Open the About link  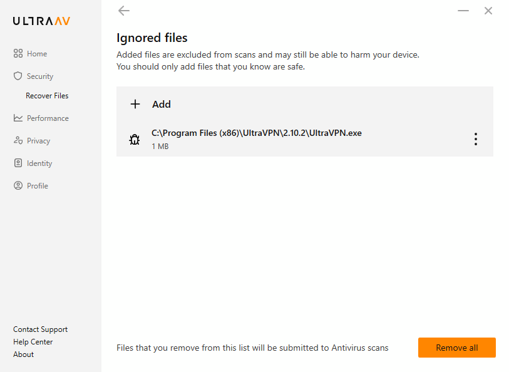(23, 354)
